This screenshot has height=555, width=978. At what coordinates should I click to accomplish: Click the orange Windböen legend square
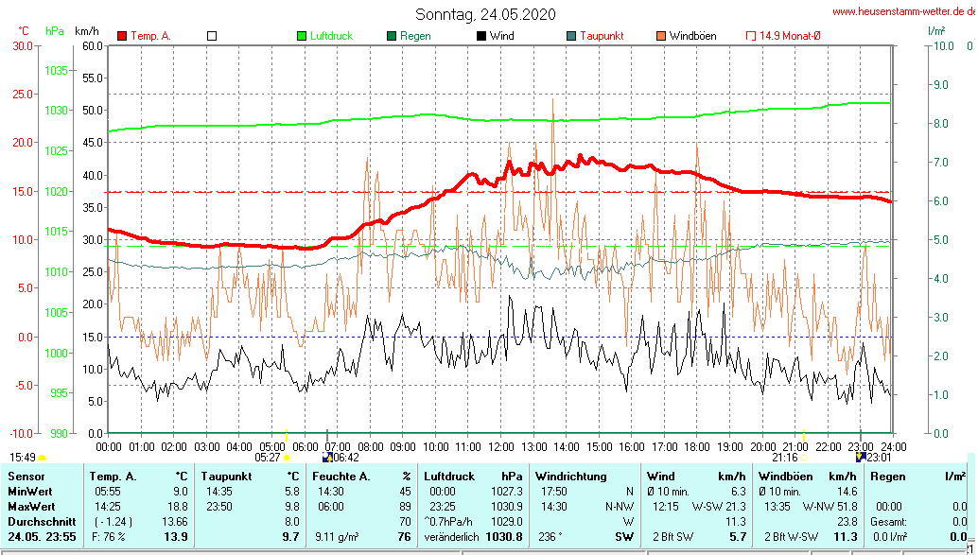[660, 36]
